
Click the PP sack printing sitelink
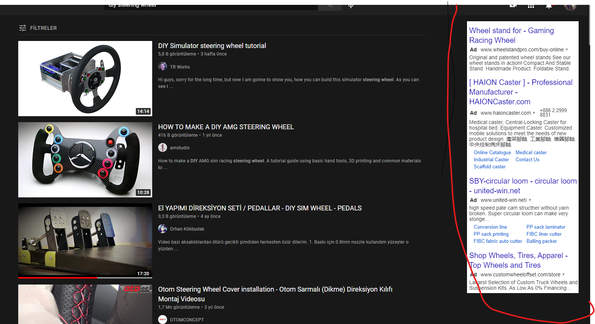(x=491, y=234)
